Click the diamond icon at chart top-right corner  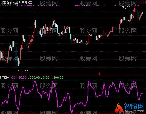[141, 2]
